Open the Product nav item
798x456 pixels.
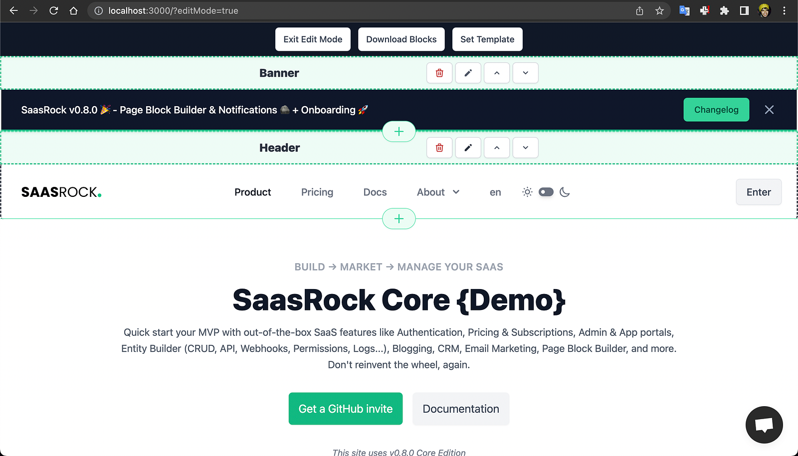click(253, 192)
